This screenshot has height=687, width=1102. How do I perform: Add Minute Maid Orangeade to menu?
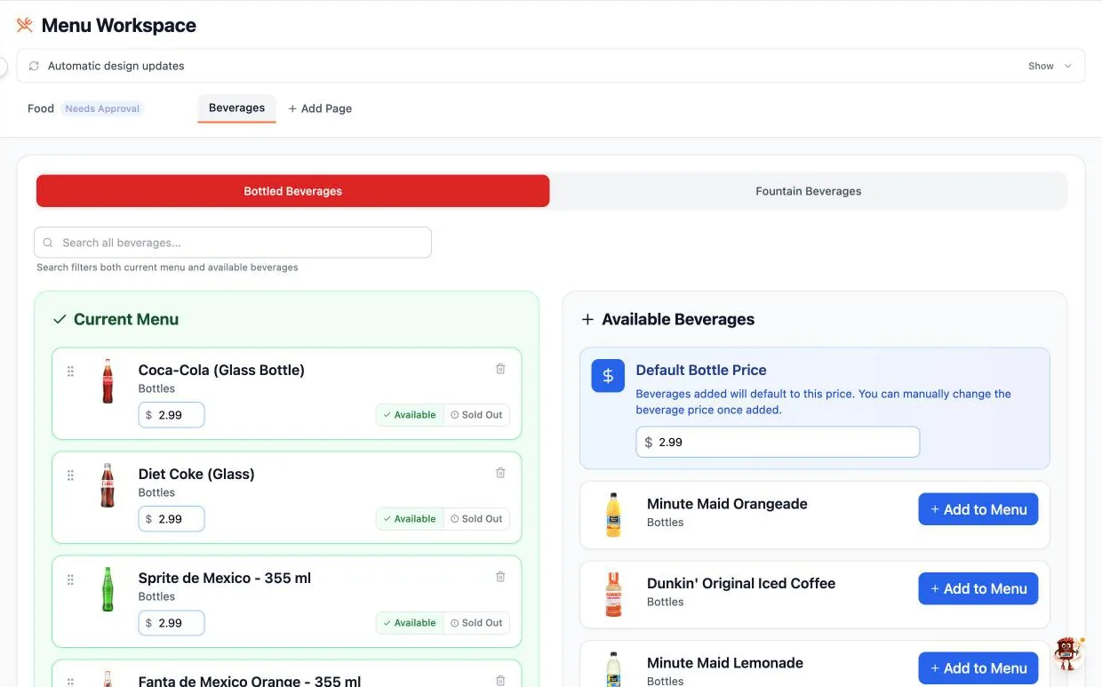point(978,509)
